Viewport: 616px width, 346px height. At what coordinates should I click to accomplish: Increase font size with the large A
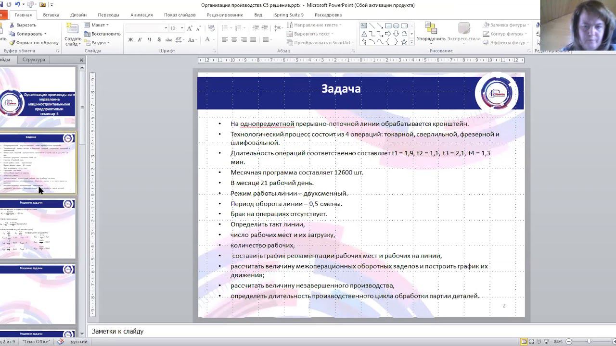(x=190, y=28)
